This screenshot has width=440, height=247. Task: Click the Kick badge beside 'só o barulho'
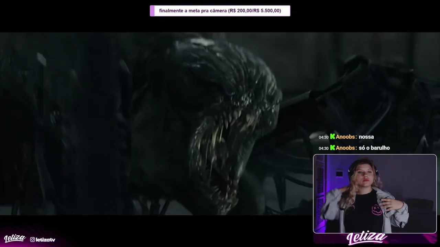332,148
